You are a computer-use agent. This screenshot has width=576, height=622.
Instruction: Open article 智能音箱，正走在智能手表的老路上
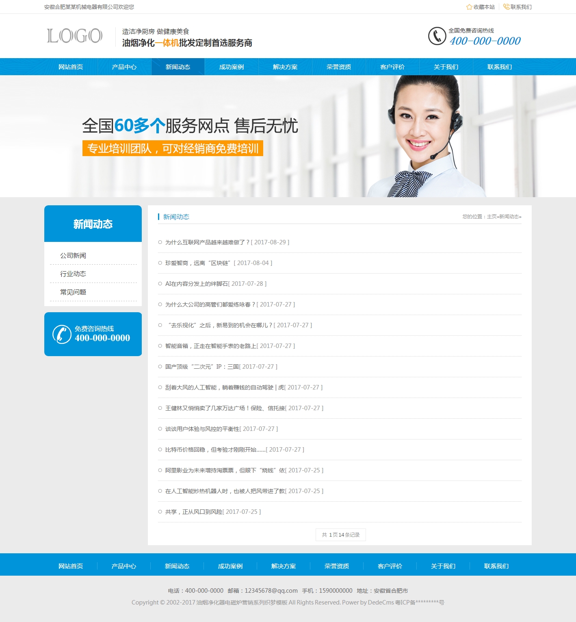(211, 346)
